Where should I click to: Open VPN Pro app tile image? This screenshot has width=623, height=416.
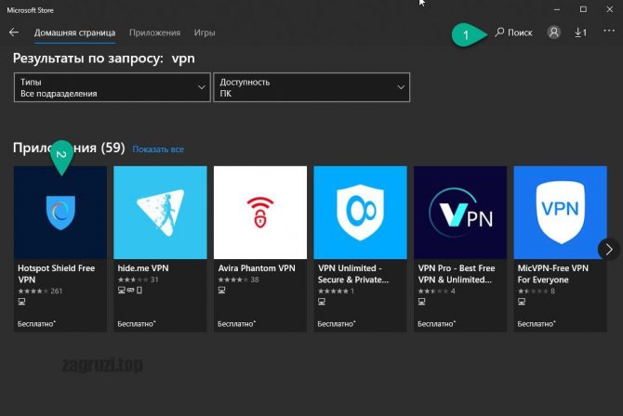(460, 213)
